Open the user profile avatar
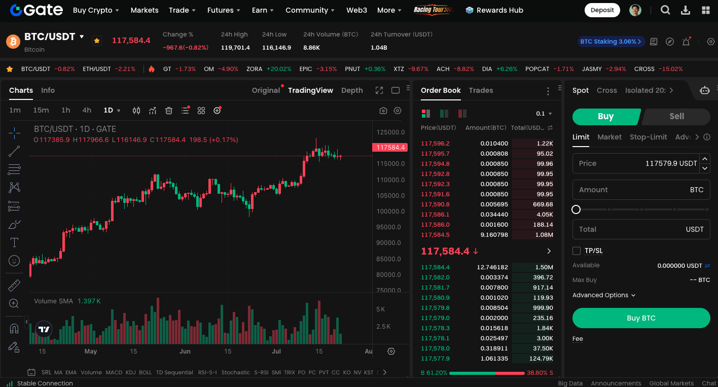718x387 pixels. pyautogui.click(x=635, y=10)
